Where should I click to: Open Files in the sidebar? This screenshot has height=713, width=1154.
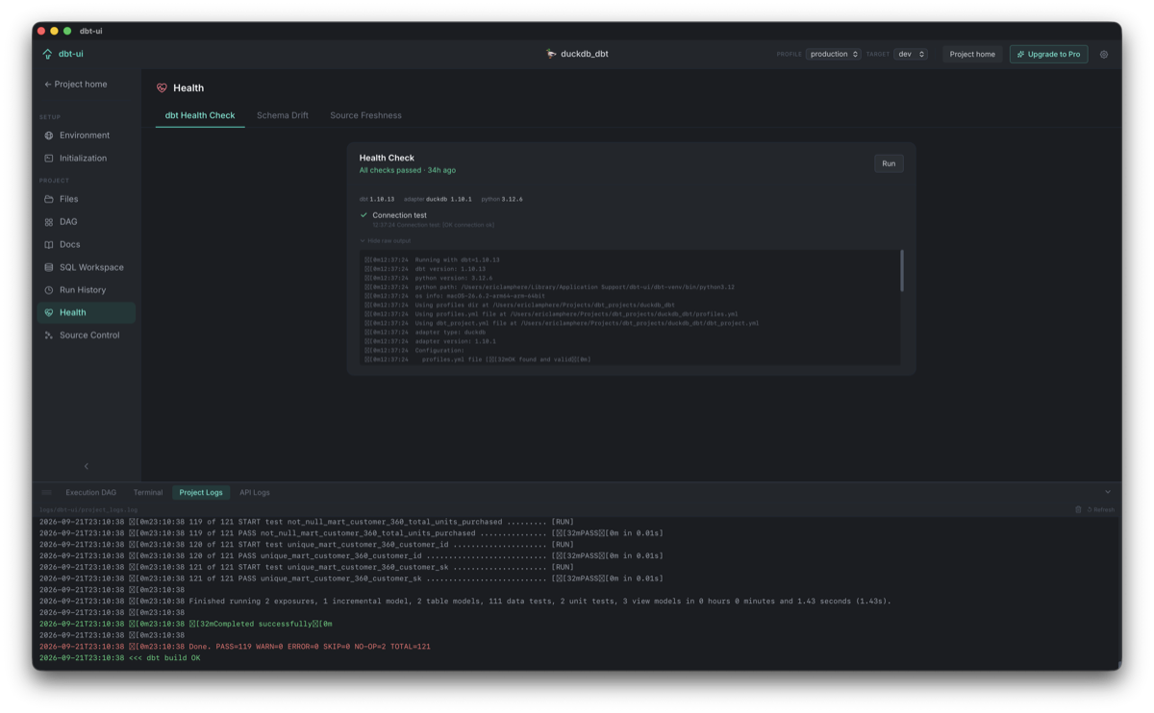coord(87,199)
